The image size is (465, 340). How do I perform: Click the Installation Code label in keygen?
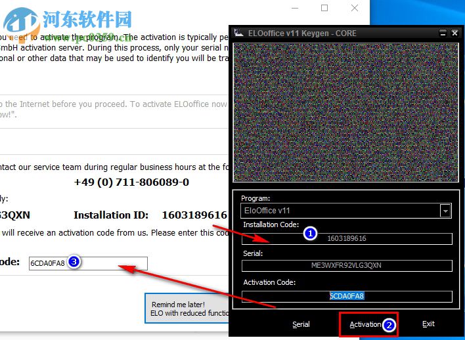pyautogui.click(x=271, y=224)
